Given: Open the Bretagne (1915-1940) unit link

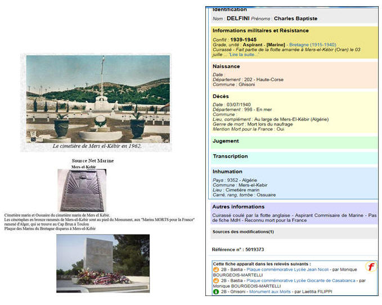Looking at the screenshot, I should tap(312, 44).
